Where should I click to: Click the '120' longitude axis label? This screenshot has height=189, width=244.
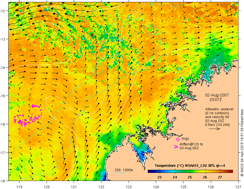[47, 187]
